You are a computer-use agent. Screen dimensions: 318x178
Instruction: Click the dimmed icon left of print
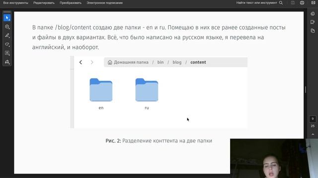tap(293, 3)
